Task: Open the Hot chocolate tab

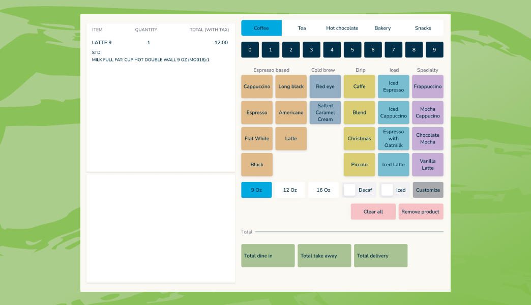Action: pos(342,28)
